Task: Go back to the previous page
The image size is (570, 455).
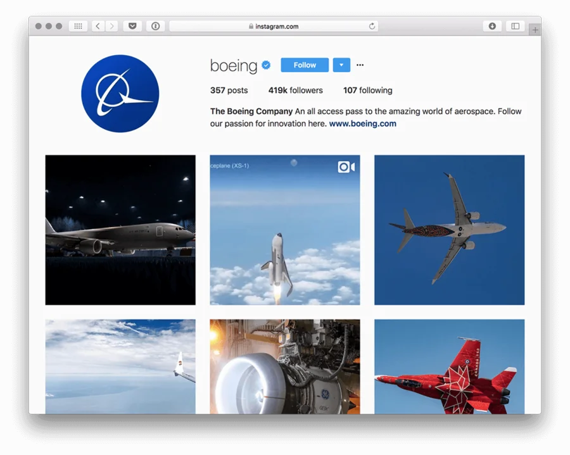Action: (x=98, y=26)
